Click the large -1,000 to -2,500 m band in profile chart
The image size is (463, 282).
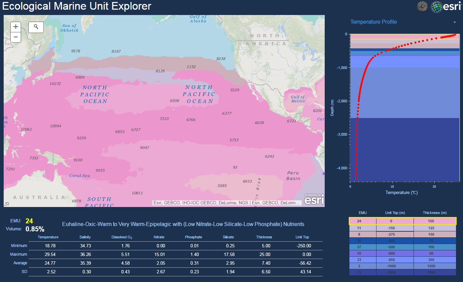(405, 93)
